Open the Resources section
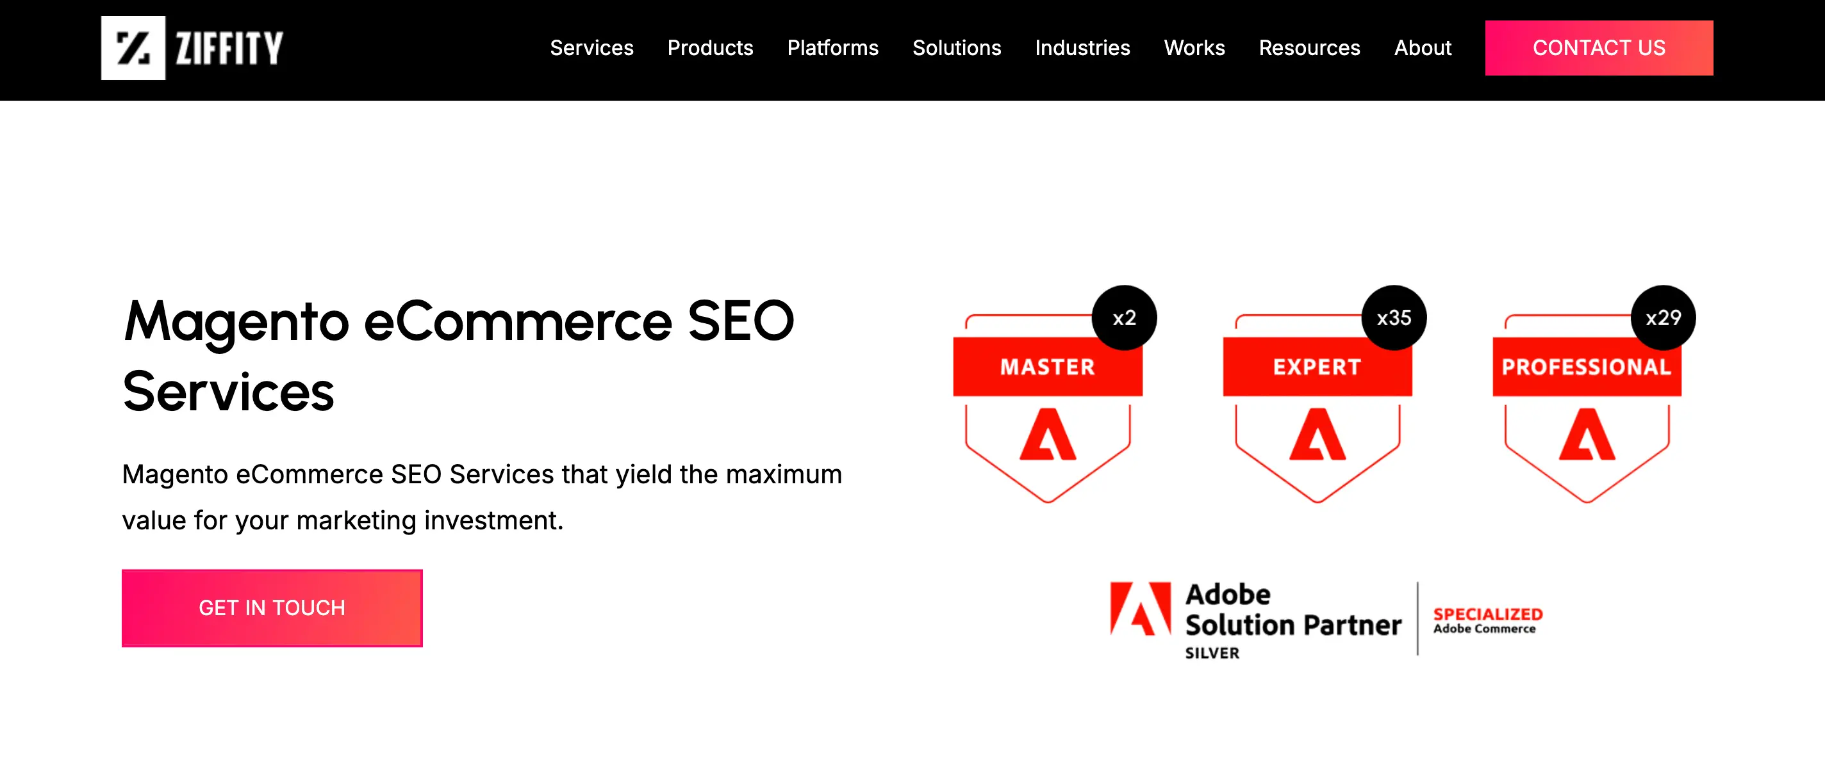 point(1309,47)
